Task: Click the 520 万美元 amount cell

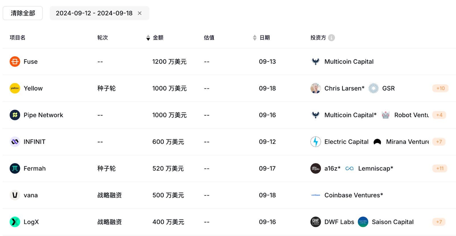Action: (x=168, y=169)
